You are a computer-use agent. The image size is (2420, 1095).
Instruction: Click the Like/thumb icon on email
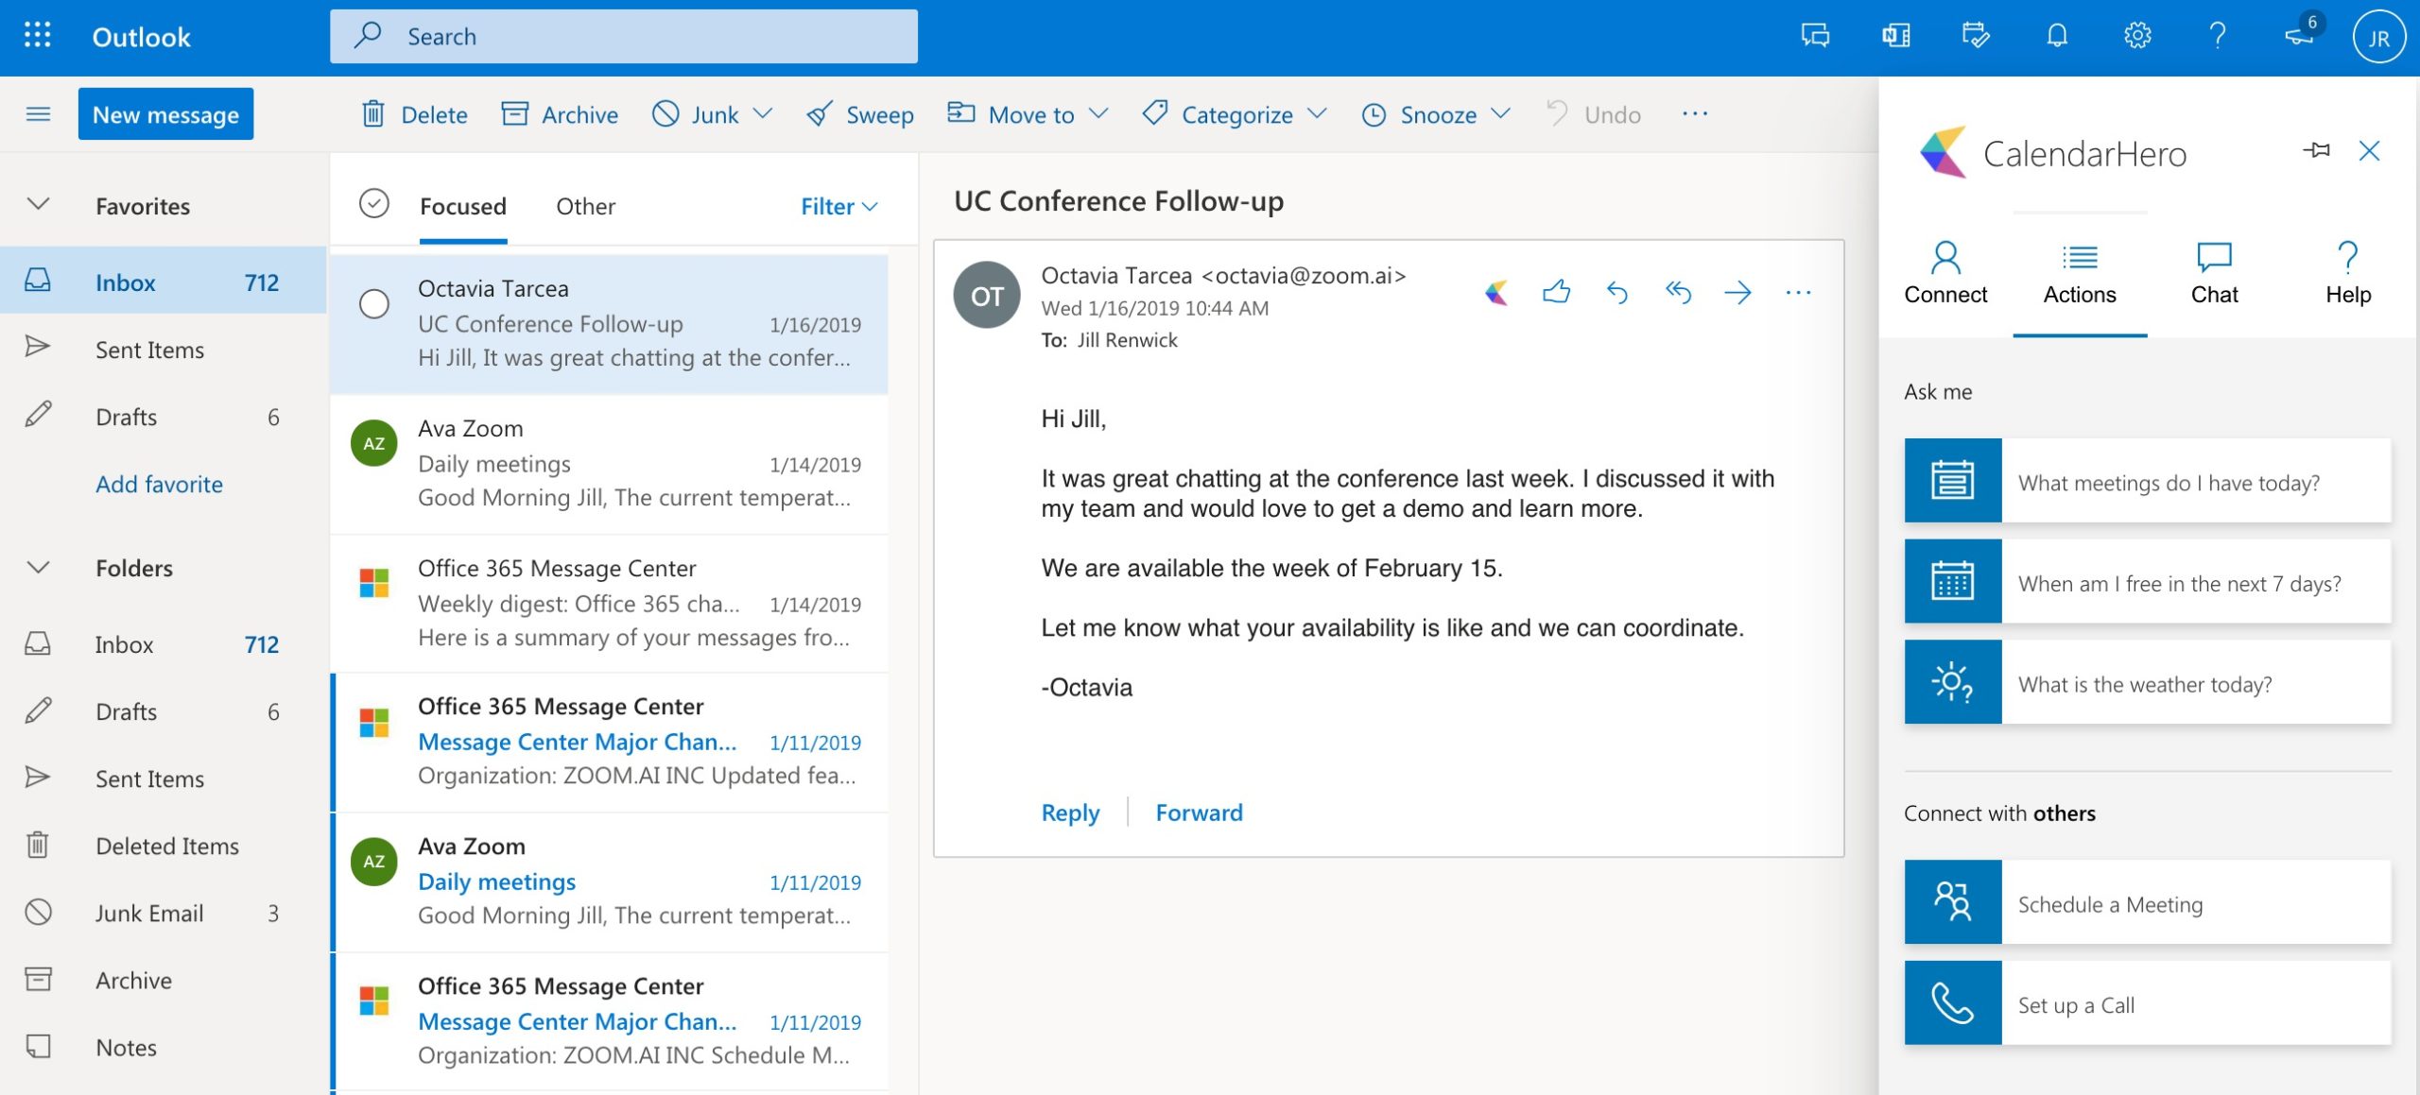1557,292
